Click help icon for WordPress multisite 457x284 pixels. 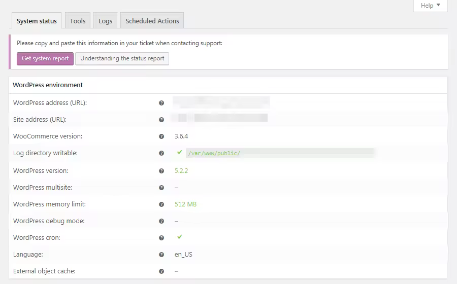tap(161, 188)
